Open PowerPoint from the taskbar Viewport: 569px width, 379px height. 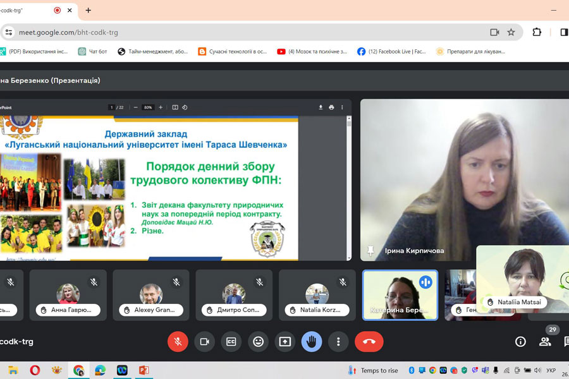click(x=144, y=370)
